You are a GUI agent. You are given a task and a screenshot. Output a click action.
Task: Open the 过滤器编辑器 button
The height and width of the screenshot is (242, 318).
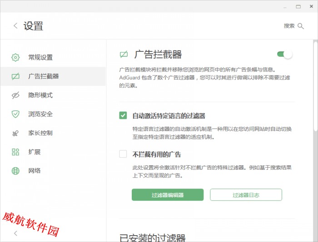tap(168, 195)
